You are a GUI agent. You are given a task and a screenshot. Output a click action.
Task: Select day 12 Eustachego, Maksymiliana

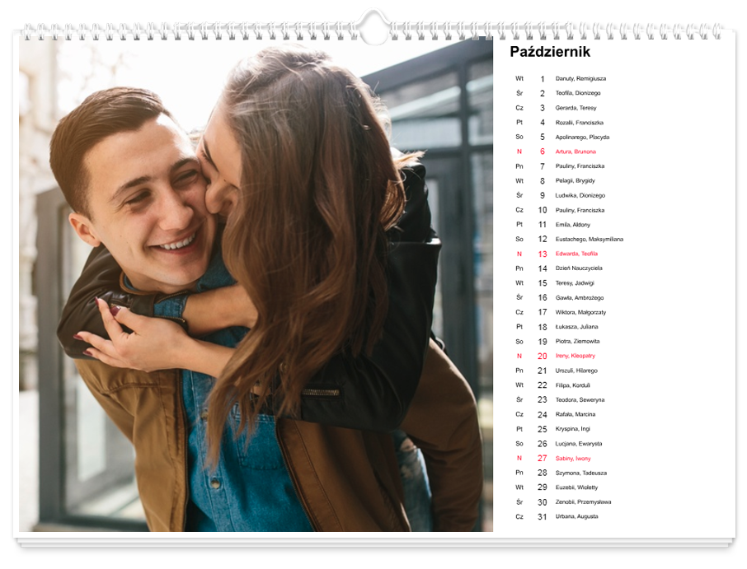click(x=589, y=240)
